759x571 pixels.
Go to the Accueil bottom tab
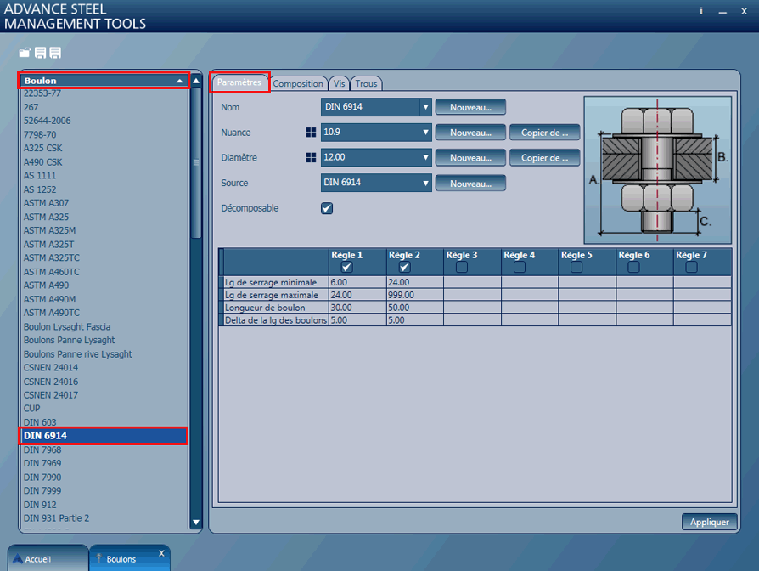pos(48,558)
